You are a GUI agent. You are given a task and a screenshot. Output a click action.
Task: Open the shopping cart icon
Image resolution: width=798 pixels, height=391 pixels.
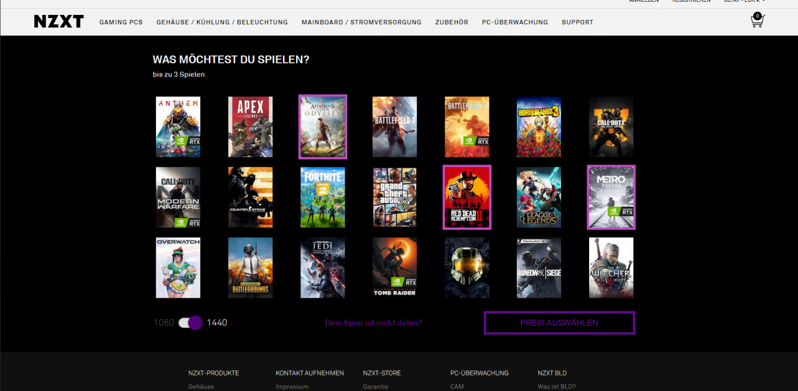[757, 21]
